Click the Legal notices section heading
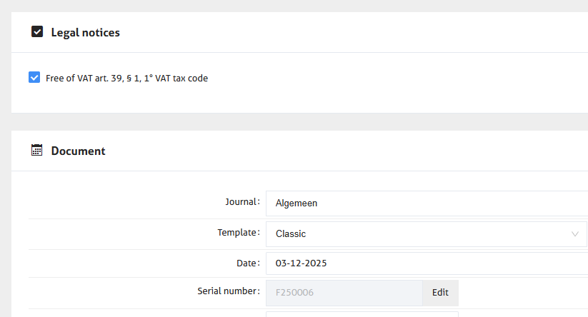The width and height of the screenshot is (588, 317). pos(85,32)
